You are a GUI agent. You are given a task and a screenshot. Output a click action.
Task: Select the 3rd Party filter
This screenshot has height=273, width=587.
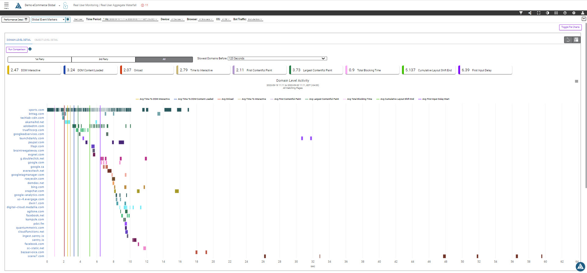point(103,59)
